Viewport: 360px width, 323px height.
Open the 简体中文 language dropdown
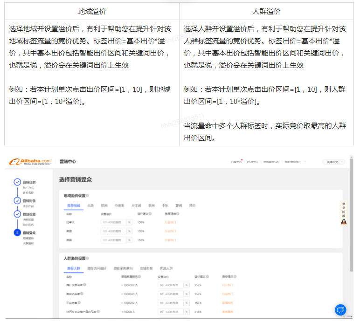click(x=333, y=162)
